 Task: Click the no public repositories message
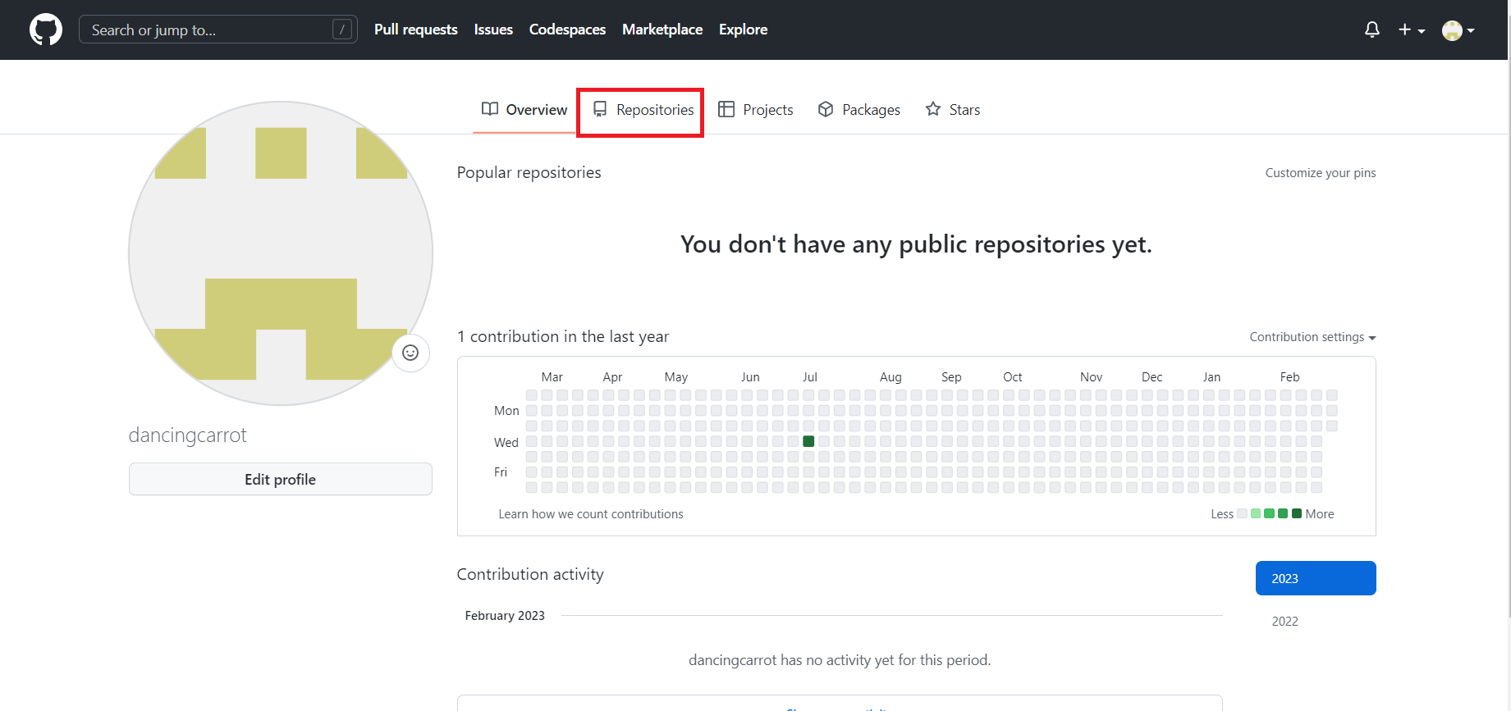click(916, 244)
